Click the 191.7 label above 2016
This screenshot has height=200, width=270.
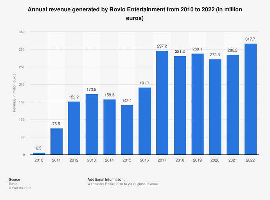pos(144,83)
